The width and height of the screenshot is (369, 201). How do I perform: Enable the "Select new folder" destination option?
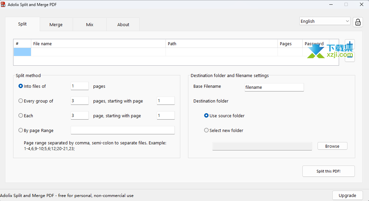tap(207, 130)
